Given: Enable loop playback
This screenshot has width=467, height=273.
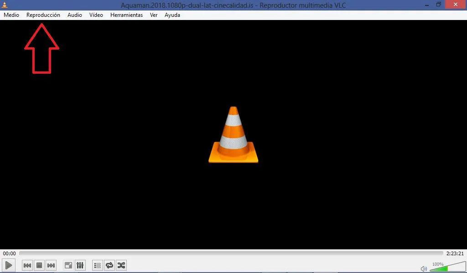Looking at the screenshot, I should tap(109, 265).
